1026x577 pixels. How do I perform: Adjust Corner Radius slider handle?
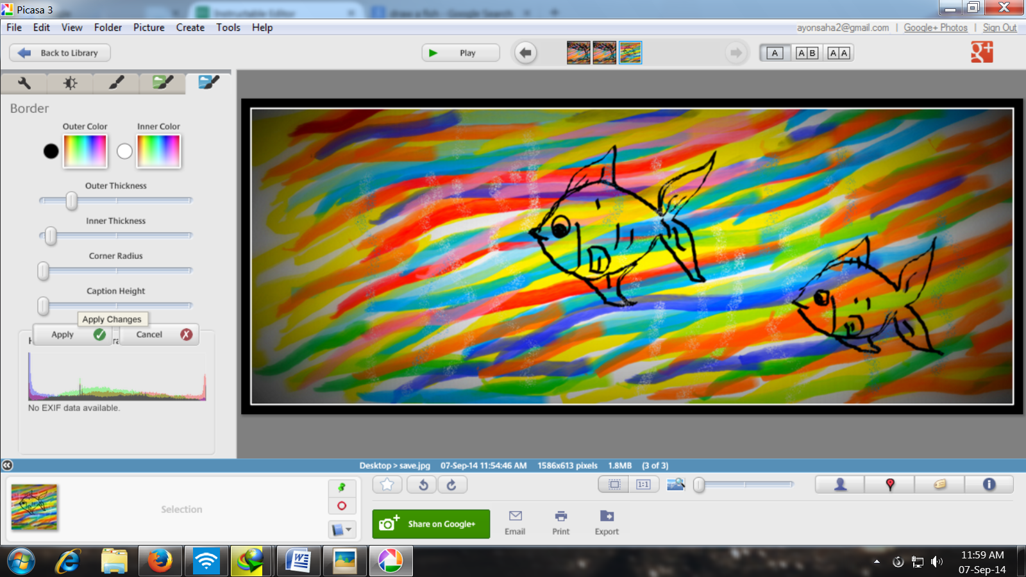pyautogui.click(x=43, y=271)
